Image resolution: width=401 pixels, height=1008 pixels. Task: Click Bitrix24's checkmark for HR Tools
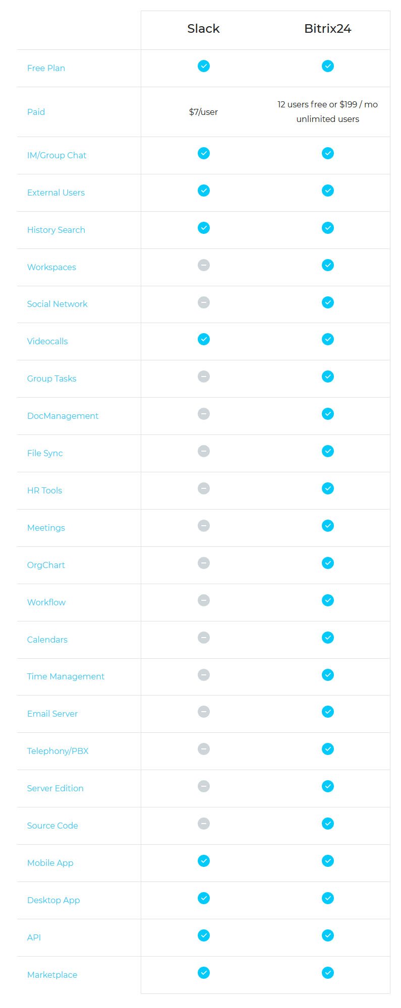pos(328,488)
